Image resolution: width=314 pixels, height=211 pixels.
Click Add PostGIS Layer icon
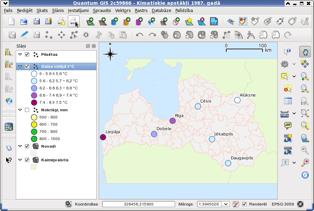click(114, 21)
